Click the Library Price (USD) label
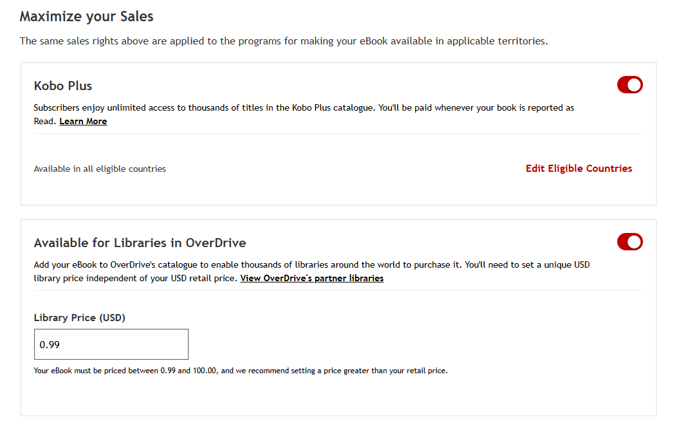 pos(79,318)
